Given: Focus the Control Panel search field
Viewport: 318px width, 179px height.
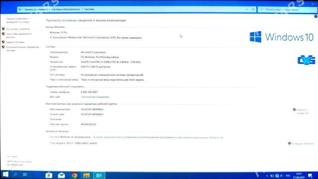Looking at the screenshot, I should click(x=287, y=10).
